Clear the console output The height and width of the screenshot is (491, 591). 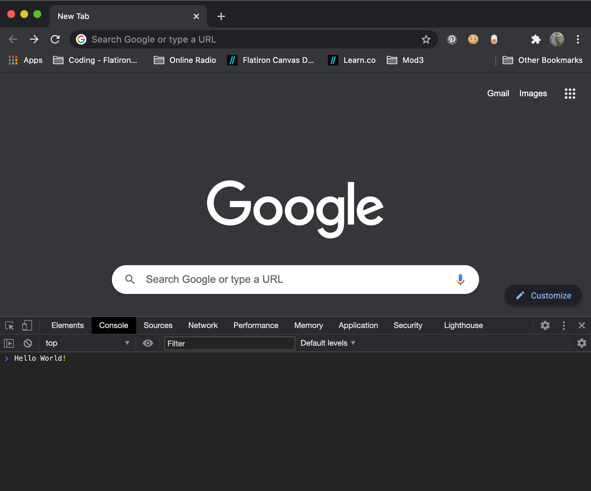click(x=28, y=343)
